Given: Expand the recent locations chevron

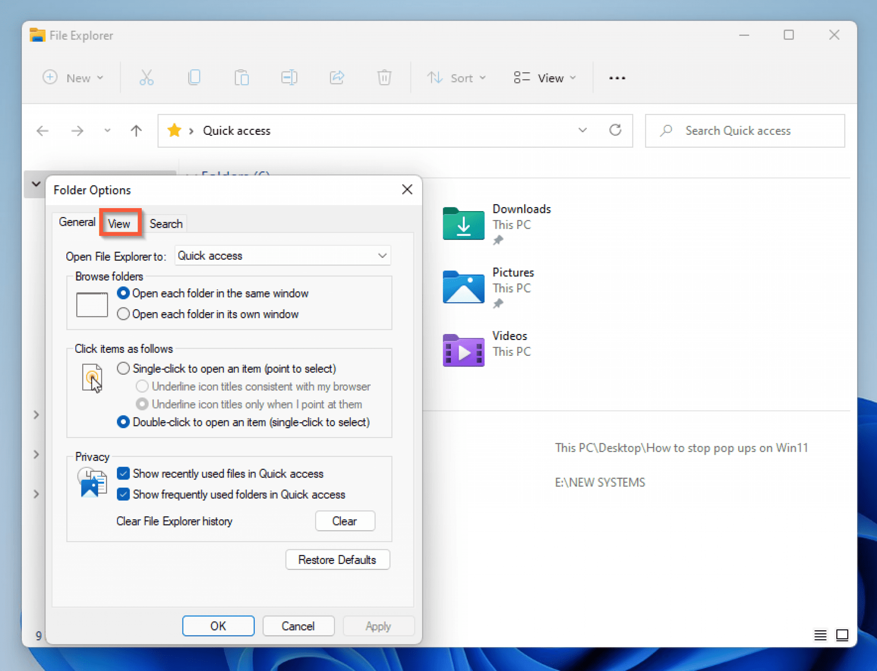Looking at the screenshot, I should coord(107,131).
